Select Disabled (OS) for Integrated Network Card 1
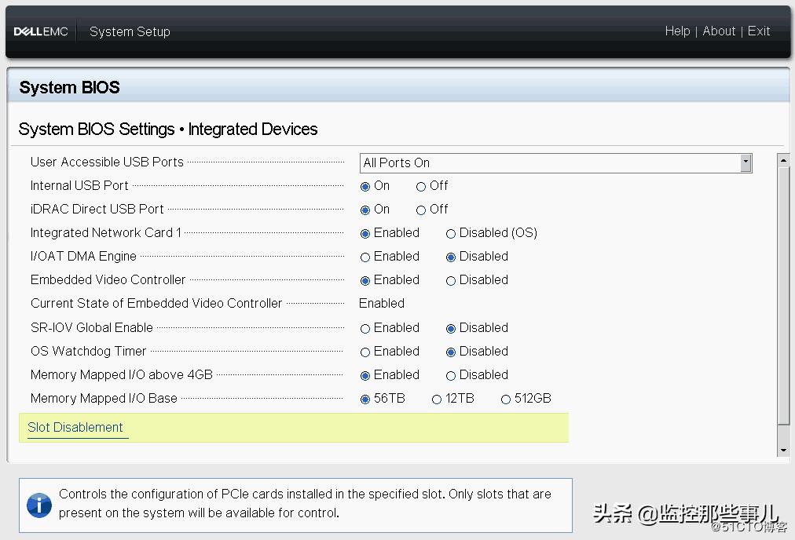 (451, 233)
